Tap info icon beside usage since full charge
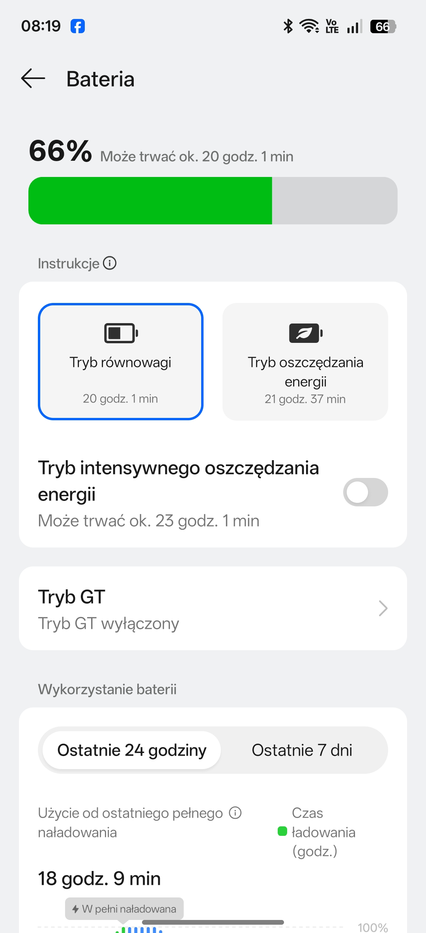 coord(235,813)
